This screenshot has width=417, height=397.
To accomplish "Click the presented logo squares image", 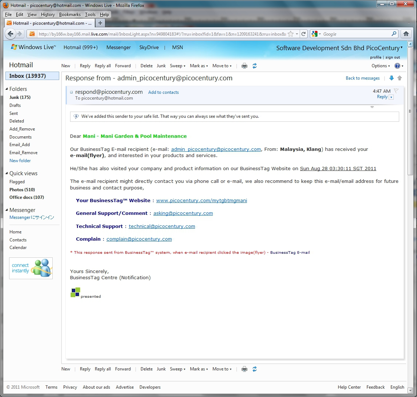I will 75,292.
